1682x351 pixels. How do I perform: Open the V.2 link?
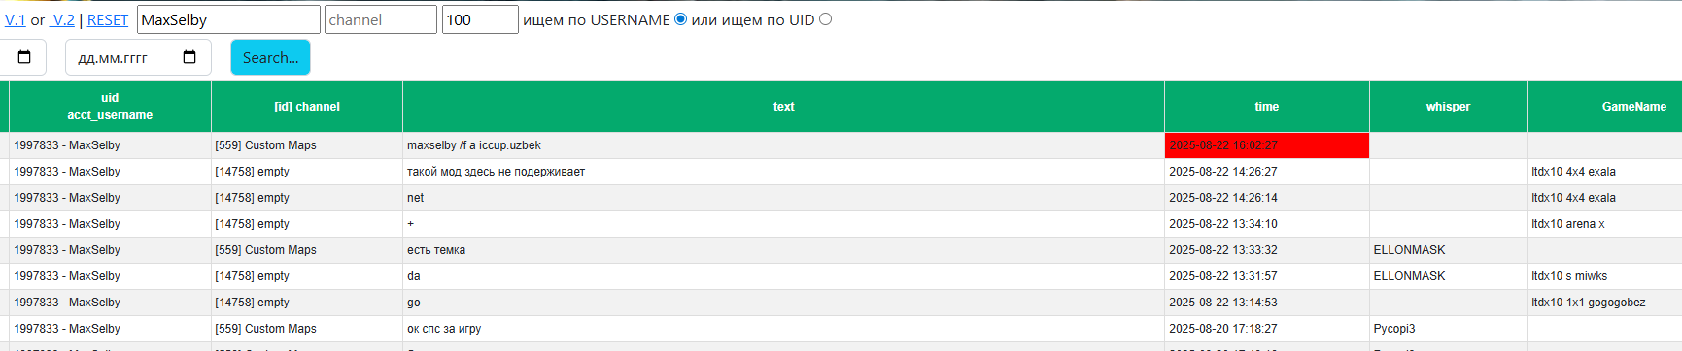coord(63,19)
